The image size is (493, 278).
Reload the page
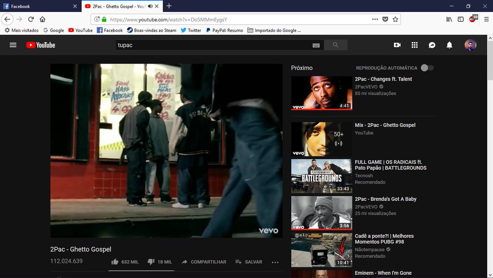(31, 19)
